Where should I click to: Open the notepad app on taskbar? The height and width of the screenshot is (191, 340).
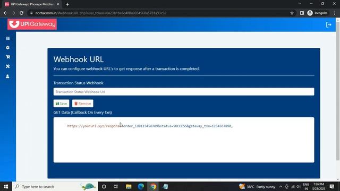point(165,186)
